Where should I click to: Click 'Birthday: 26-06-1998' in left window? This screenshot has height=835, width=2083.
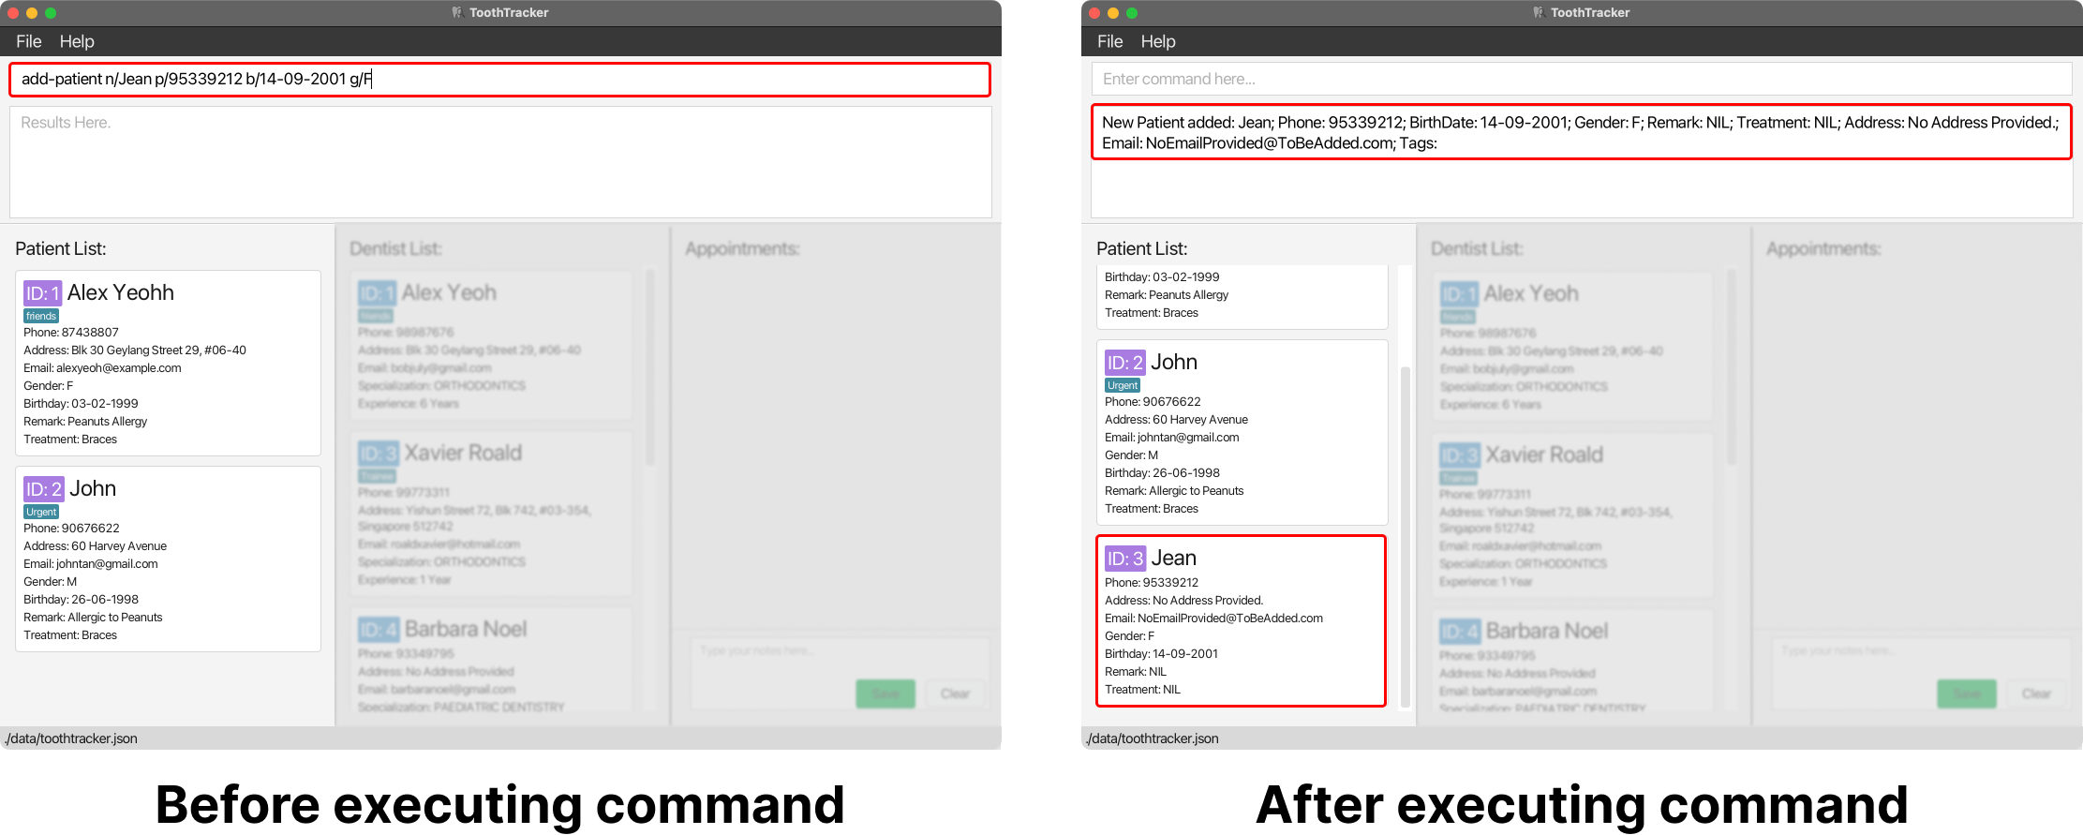81,600
